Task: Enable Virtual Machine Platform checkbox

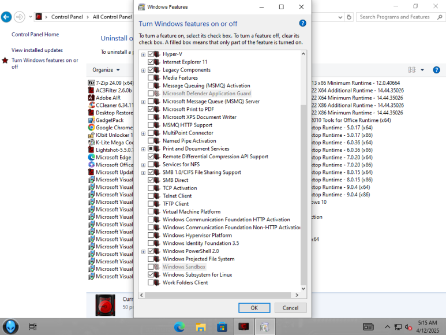Action: pyautogui.click(x=151, y=211)
